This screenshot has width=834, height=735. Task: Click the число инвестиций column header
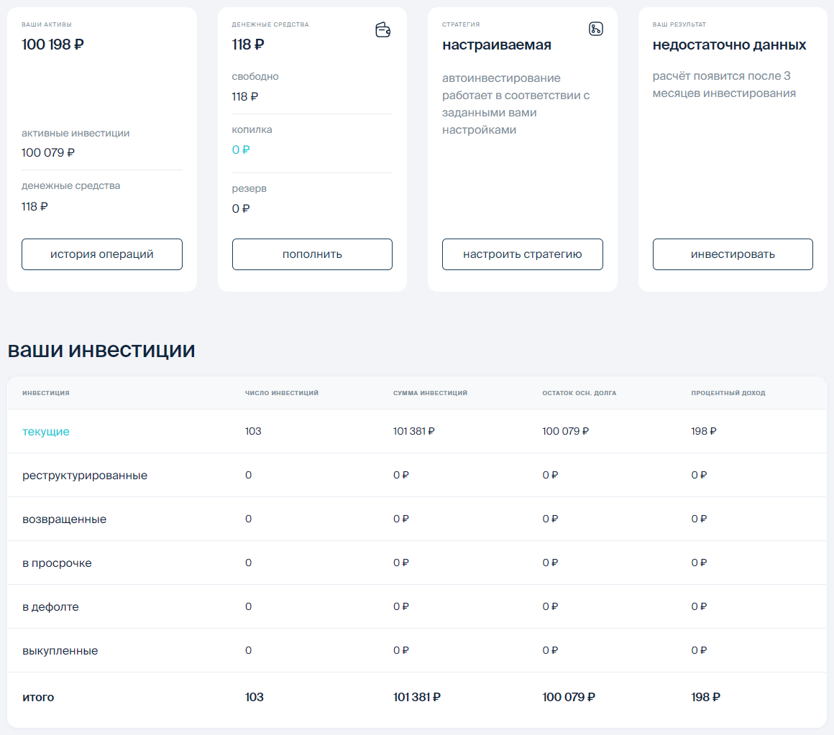pyautogui.click(x=280, y=392)
